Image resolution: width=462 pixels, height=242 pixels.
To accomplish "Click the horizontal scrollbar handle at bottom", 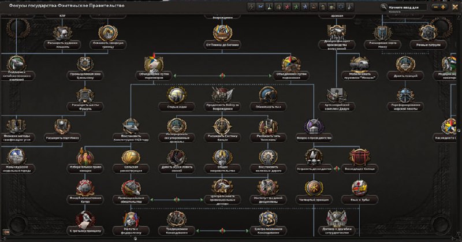I will (135, 238).
